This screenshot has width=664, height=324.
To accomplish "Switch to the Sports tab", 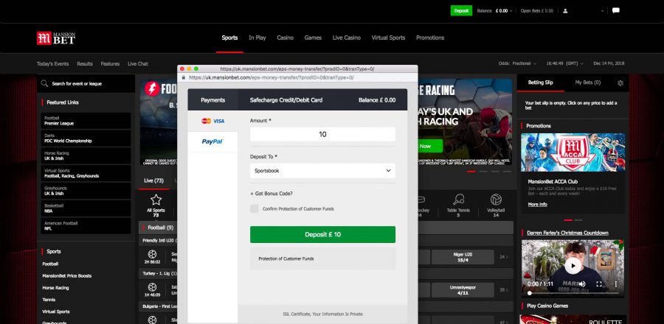I will coord(229,38).
